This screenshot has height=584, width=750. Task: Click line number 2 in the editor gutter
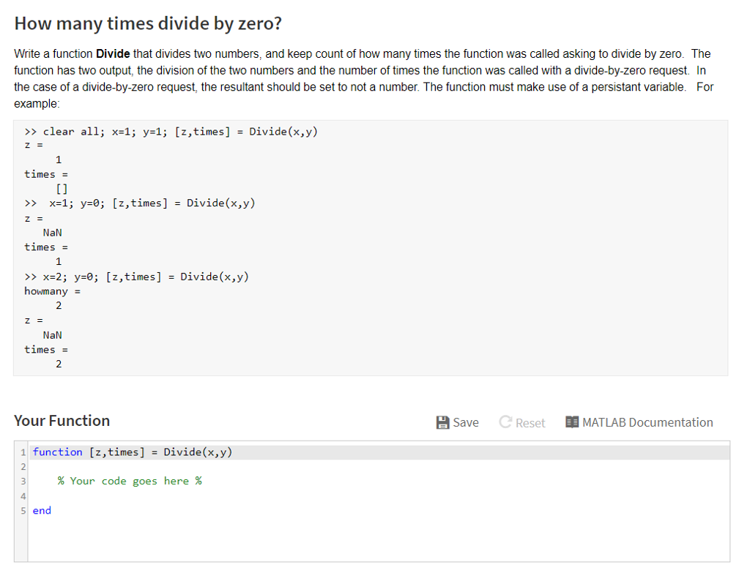pos(23,466)
